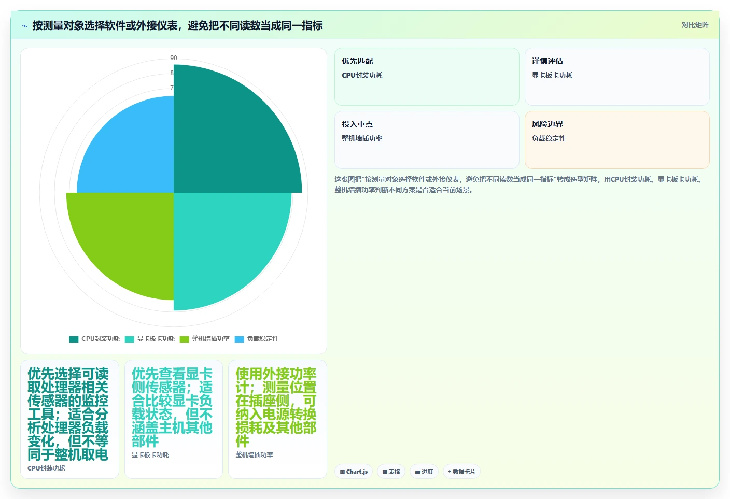Open the 风险边界 card
The width and height of the screenshot is (730, 499).
click(617, 140)
